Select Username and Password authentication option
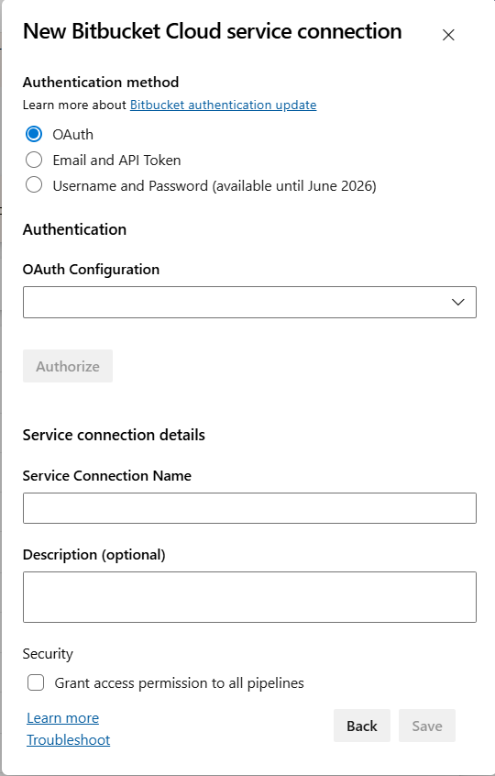495x776 pixels. [34, 185]
